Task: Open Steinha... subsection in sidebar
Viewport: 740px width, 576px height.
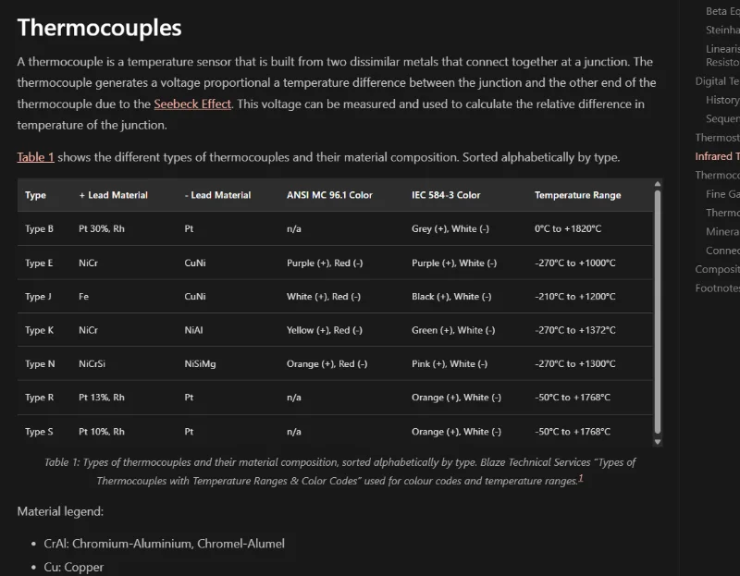Action: (722, 30)
